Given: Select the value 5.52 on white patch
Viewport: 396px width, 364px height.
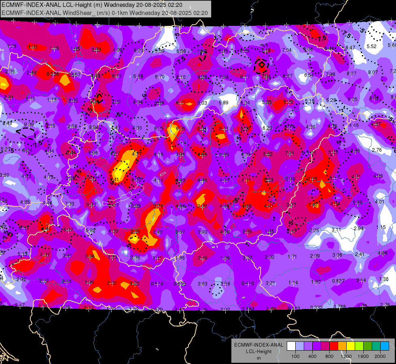Looking at the screenshot, I should (x=371, y=46).
